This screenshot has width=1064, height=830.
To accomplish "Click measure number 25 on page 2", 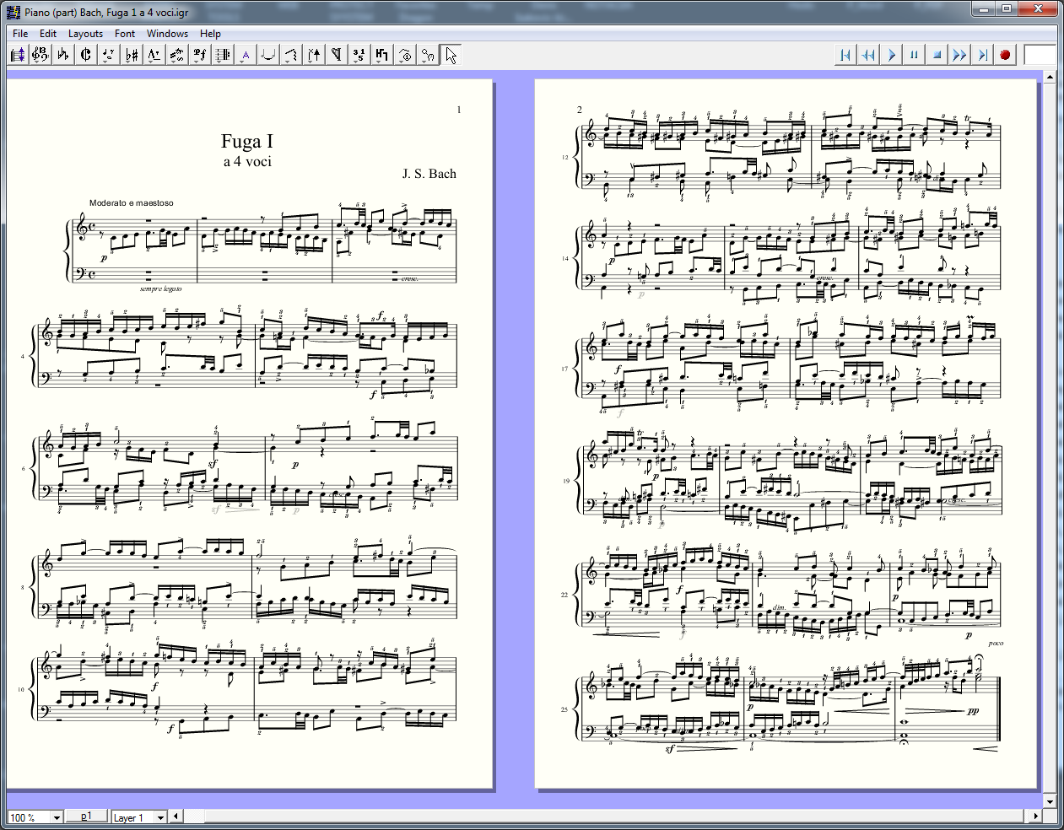I will 564,709.
